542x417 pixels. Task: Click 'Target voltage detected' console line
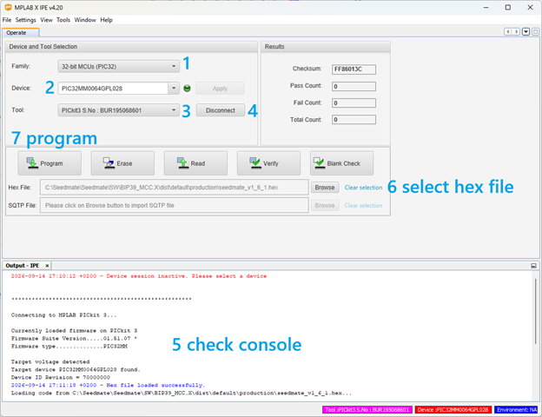tap(50, 361)
